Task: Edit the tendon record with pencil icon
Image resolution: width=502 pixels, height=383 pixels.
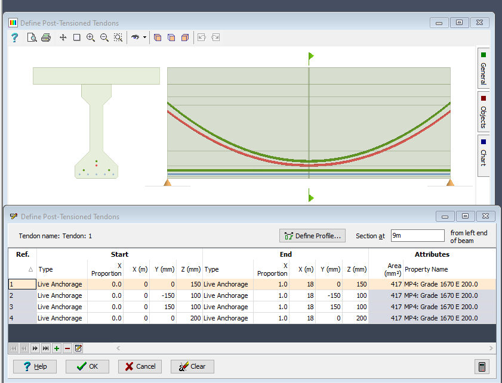Action: [x=78, y=348]
